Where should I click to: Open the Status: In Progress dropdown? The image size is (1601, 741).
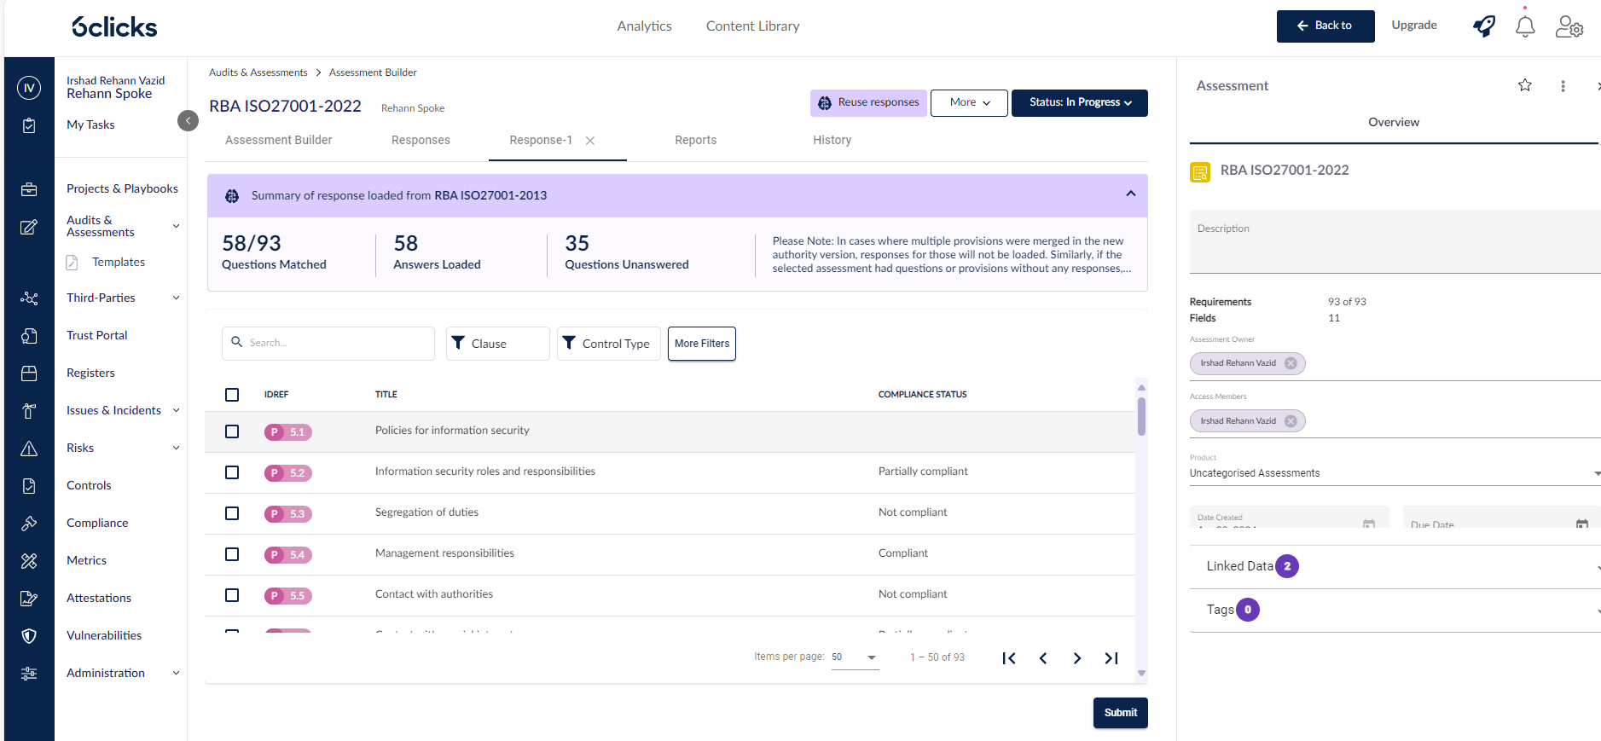click(1079, 102)
